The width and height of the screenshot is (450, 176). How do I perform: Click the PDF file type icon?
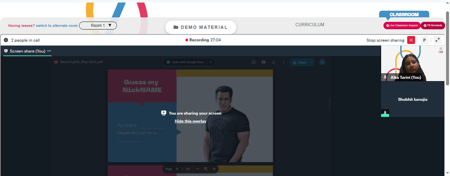click(x=56, y=62)
